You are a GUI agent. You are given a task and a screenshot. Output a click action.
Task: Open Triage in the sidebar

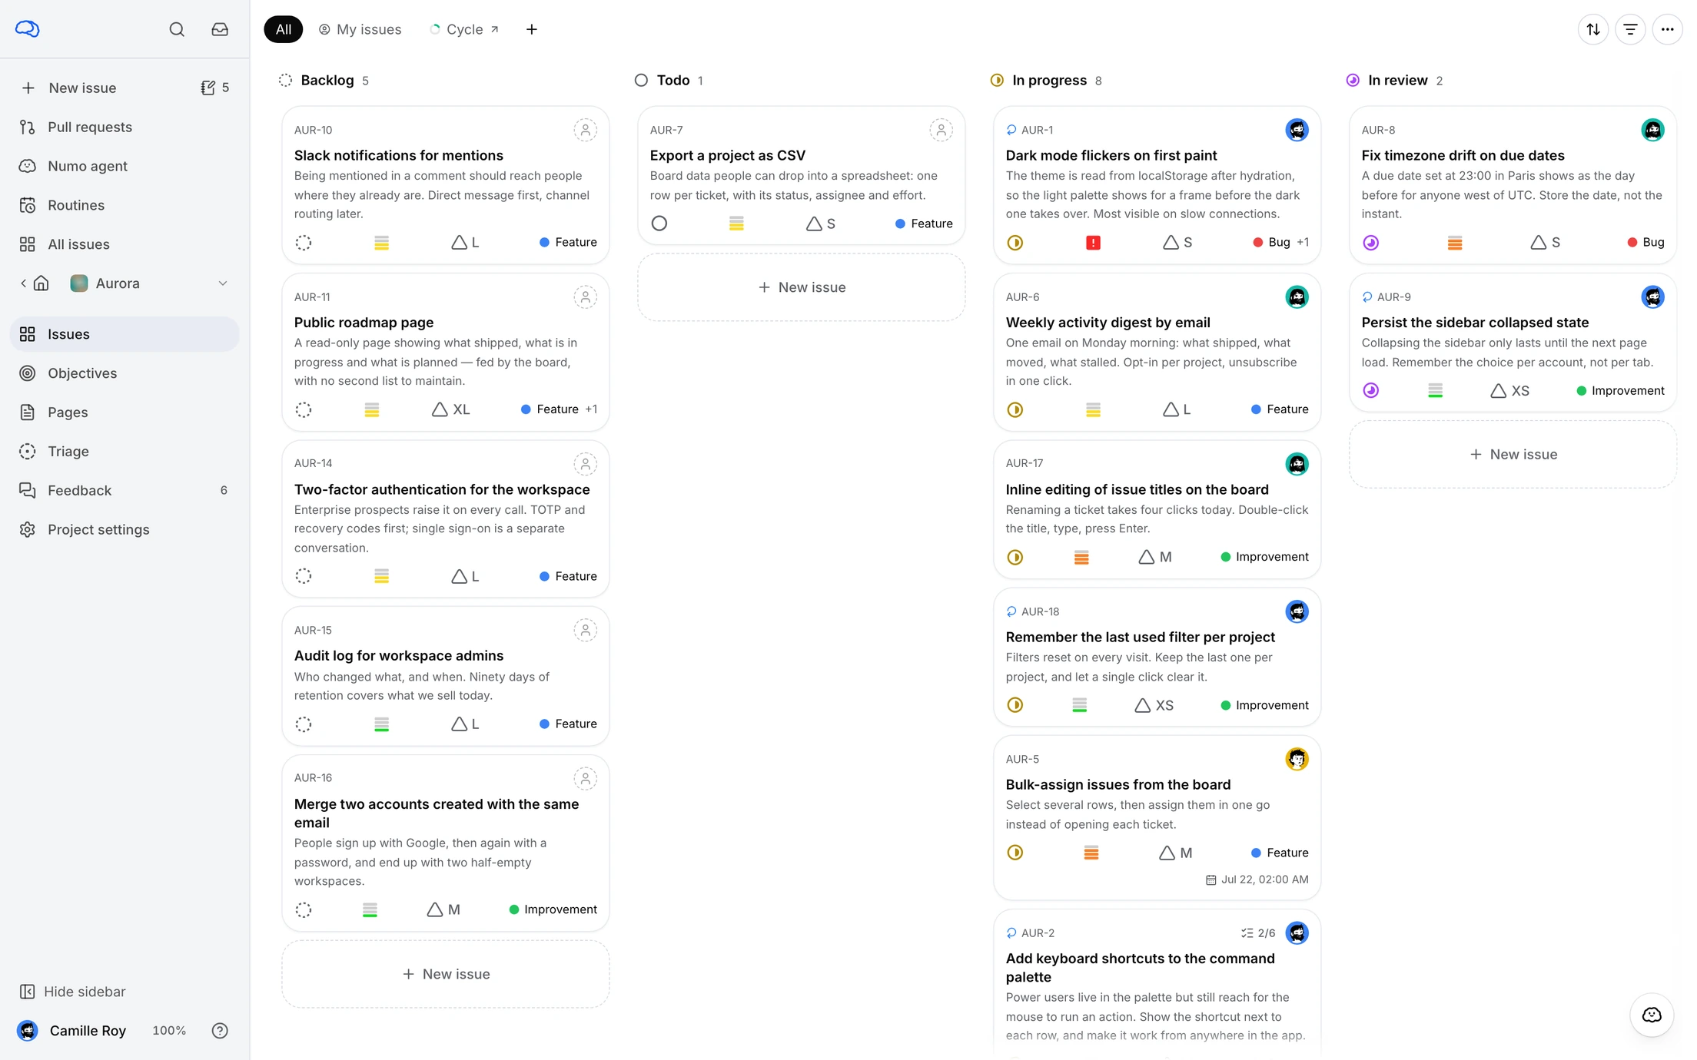tap(68, 452)
